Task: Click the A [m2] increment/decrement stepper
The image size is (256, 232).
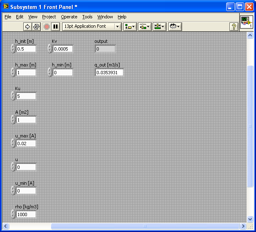Action: pyautogui.click(x=13, y=119)
